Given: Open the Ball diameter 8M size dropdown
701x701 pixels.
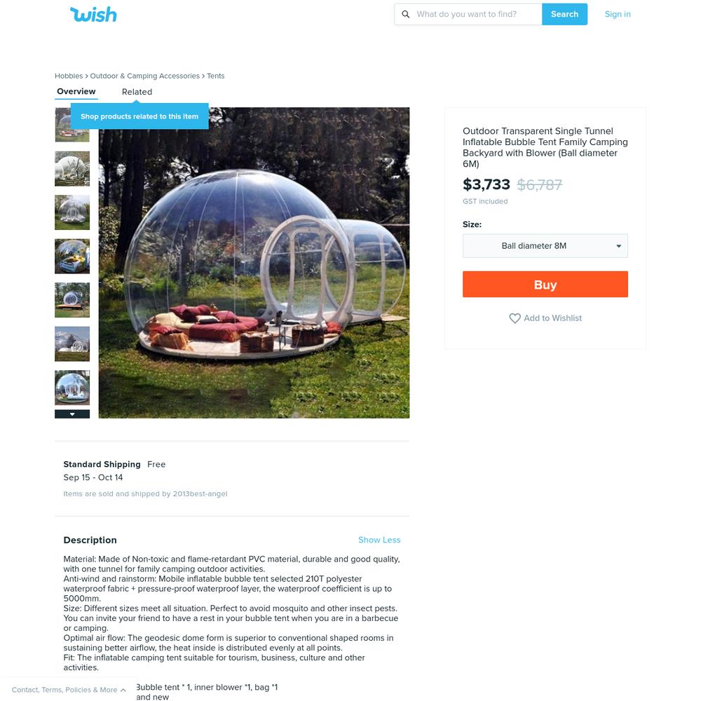Looking at the screenshot, I should 545,246.
